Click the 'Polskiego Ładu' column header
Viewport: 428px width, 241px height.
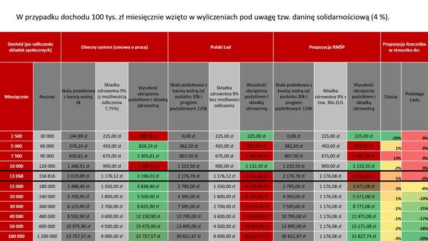(x=415, y=96)
